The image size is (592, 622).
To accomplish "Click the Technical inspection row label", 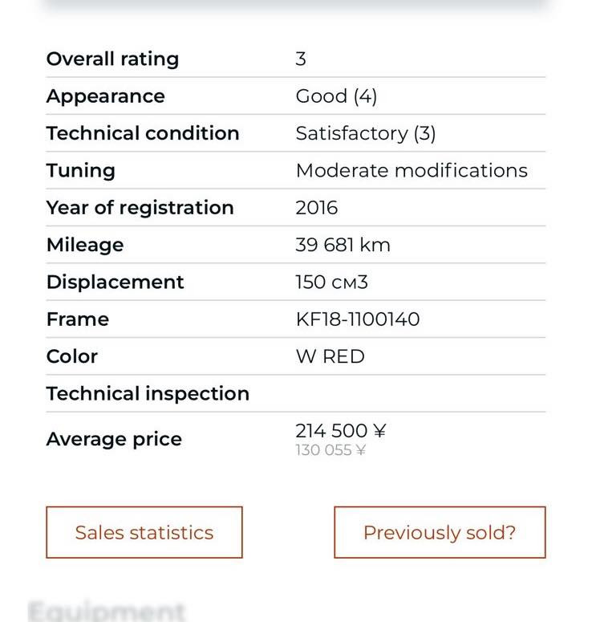I will click(x=148, y=394).
